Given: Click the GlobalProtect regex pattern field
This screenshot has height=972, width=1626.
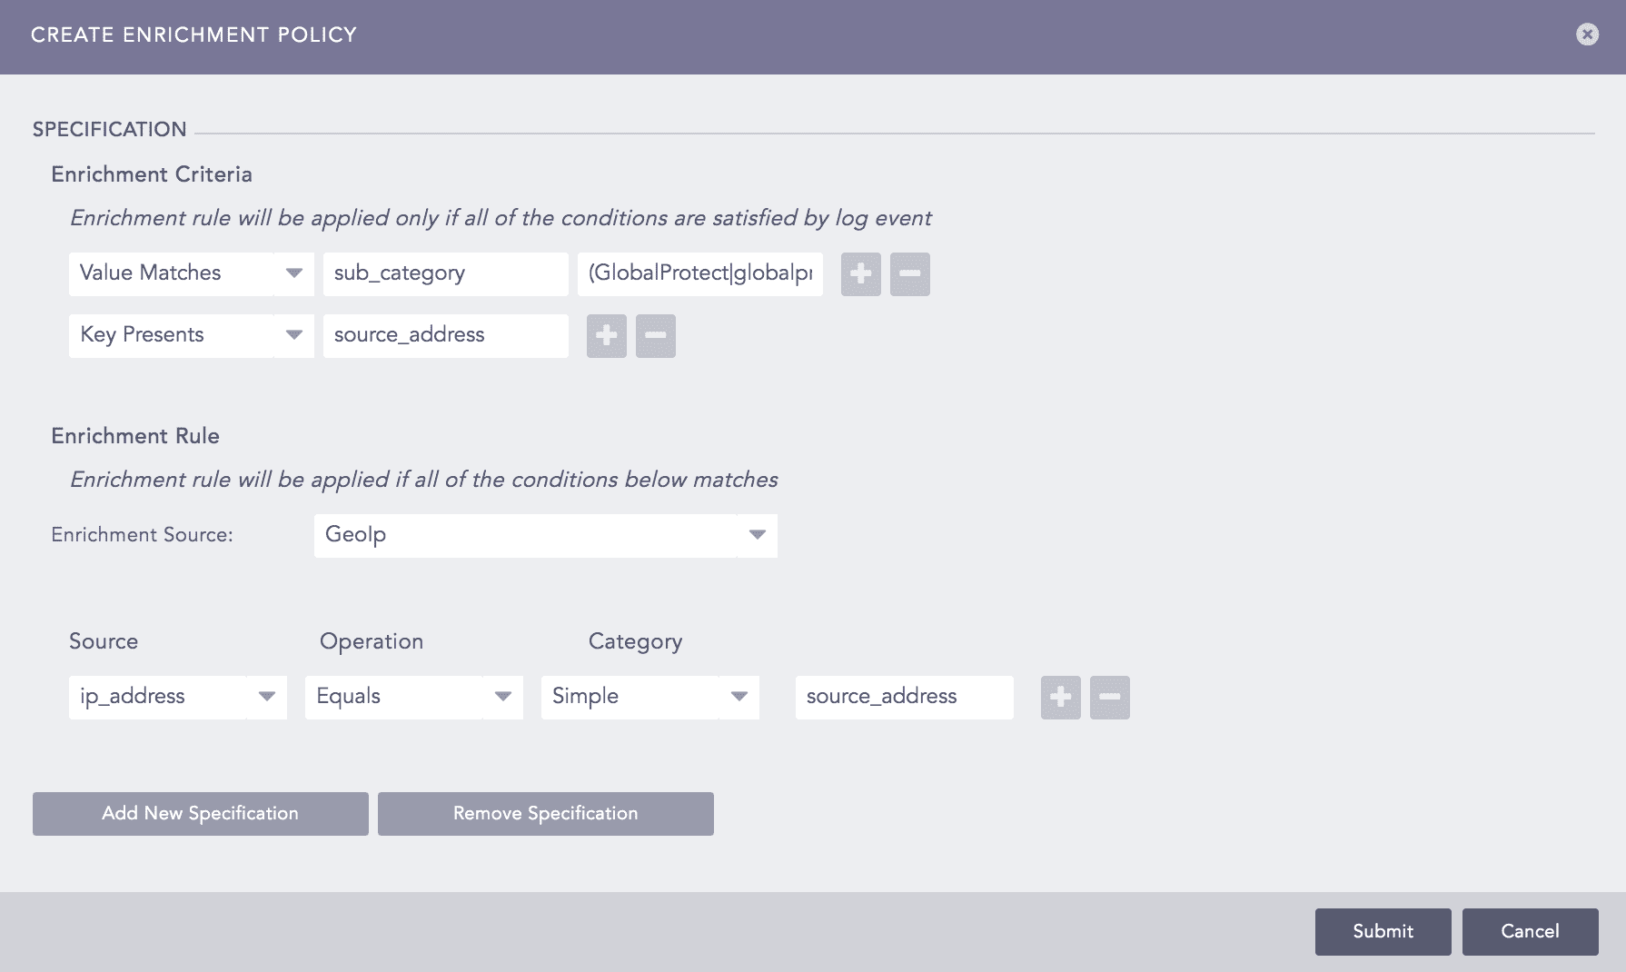Looking at the screenshot, I should pos(699,273).
